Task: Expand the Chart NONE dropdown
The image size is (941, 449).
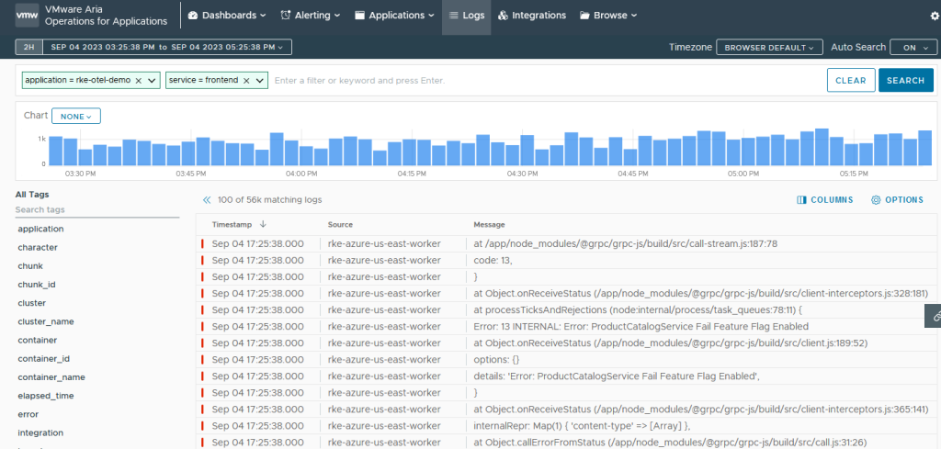Action: 75,116
